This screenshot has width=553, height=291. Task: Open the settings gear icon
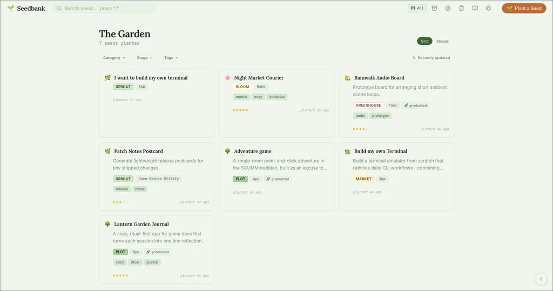pyautogui.click(x=488, y=8)
